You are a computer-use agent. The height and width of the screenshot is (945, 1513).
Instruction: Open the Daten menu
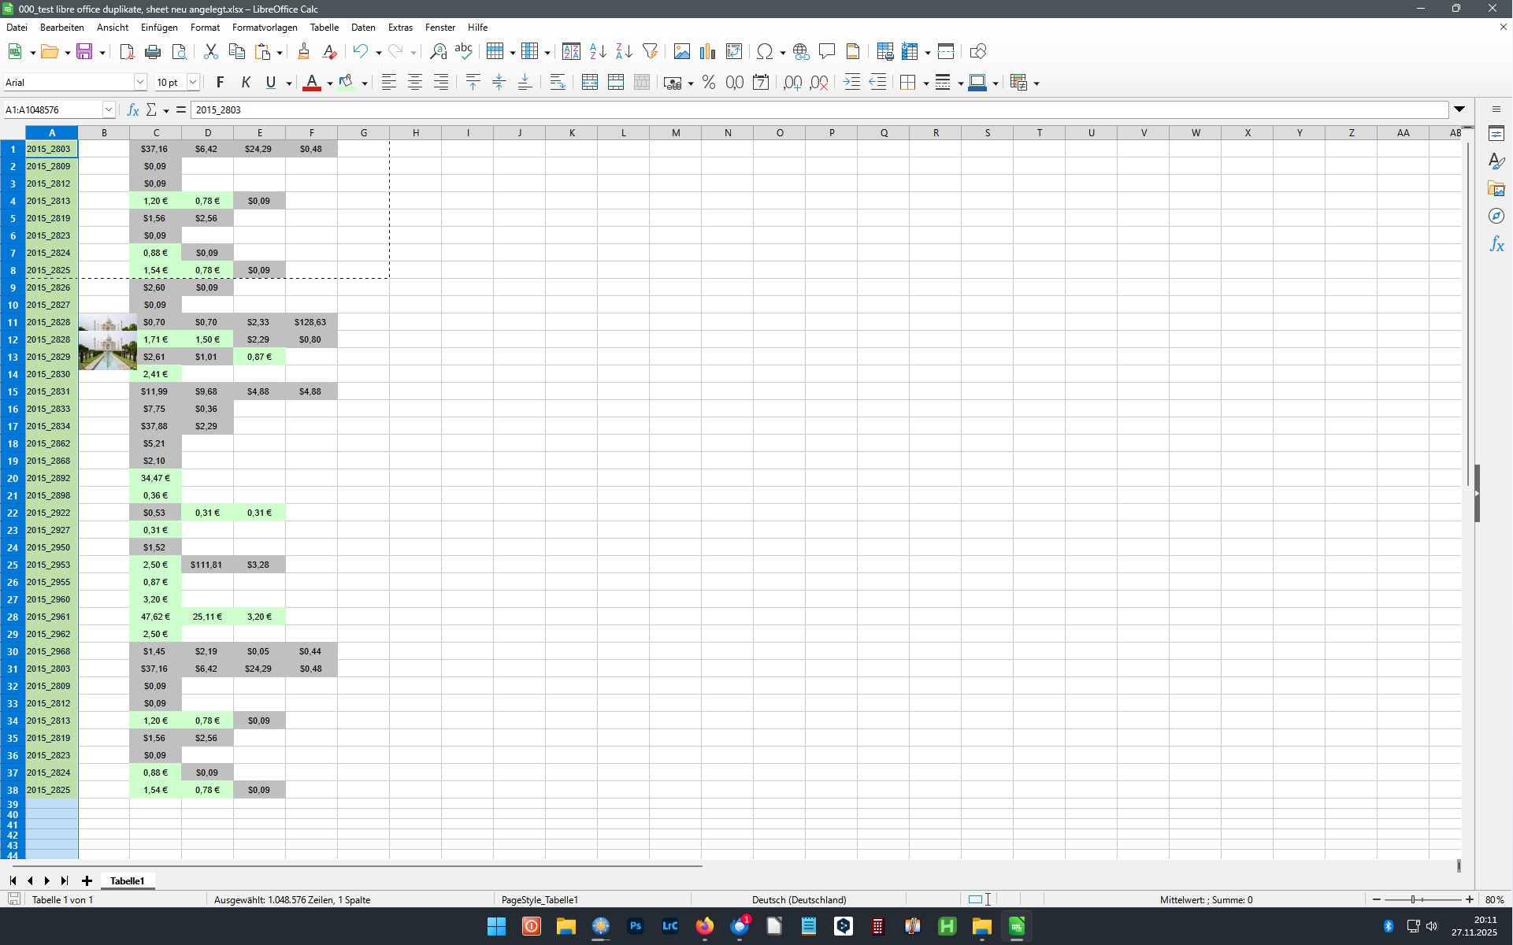[362, 27]
